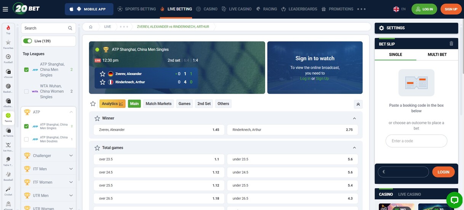Bet on Rinderknech, Arthur at 2.75
Screen dimensions: 464x210
[x=292, y=130]
